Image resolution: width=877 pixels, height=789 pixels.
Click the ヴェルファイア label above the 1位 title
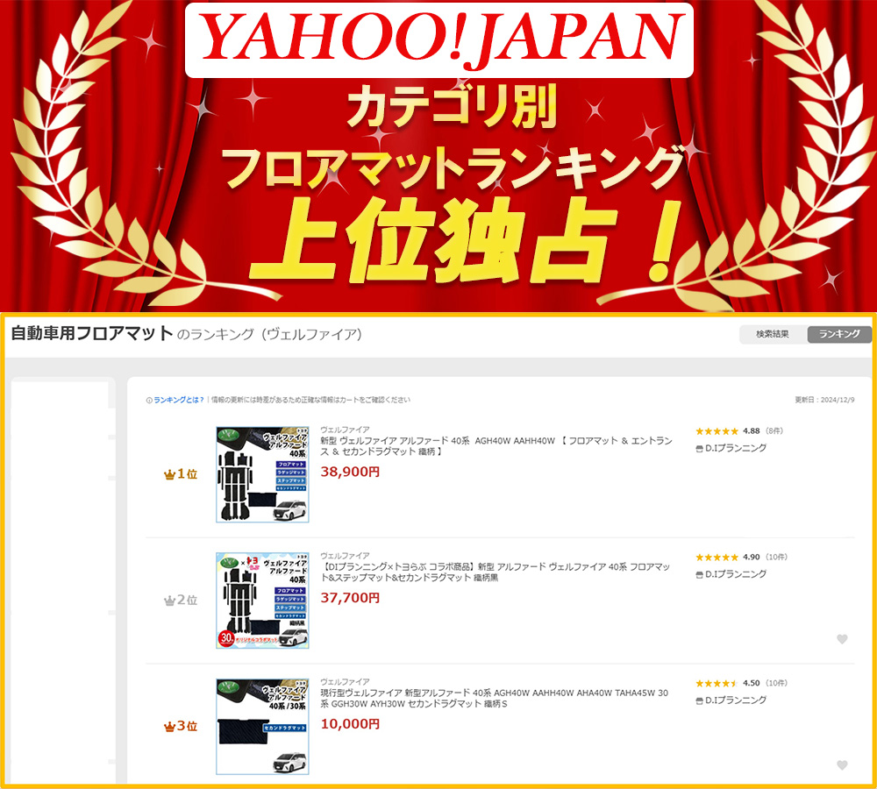pos(345,430)
